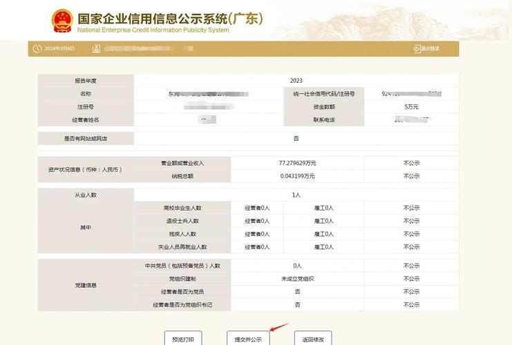
Task: Click 雇工0人 in the 失业人员再就业人数 row
Action: [x=324, y=247]
